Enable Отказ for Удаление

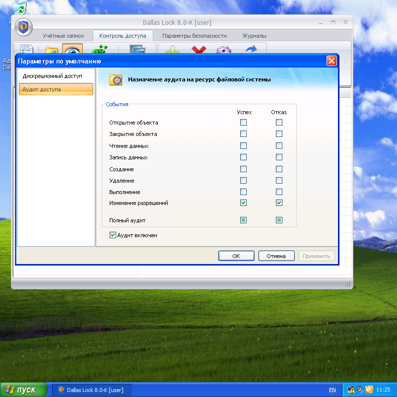pyautogui.click(x=279, y=180)
